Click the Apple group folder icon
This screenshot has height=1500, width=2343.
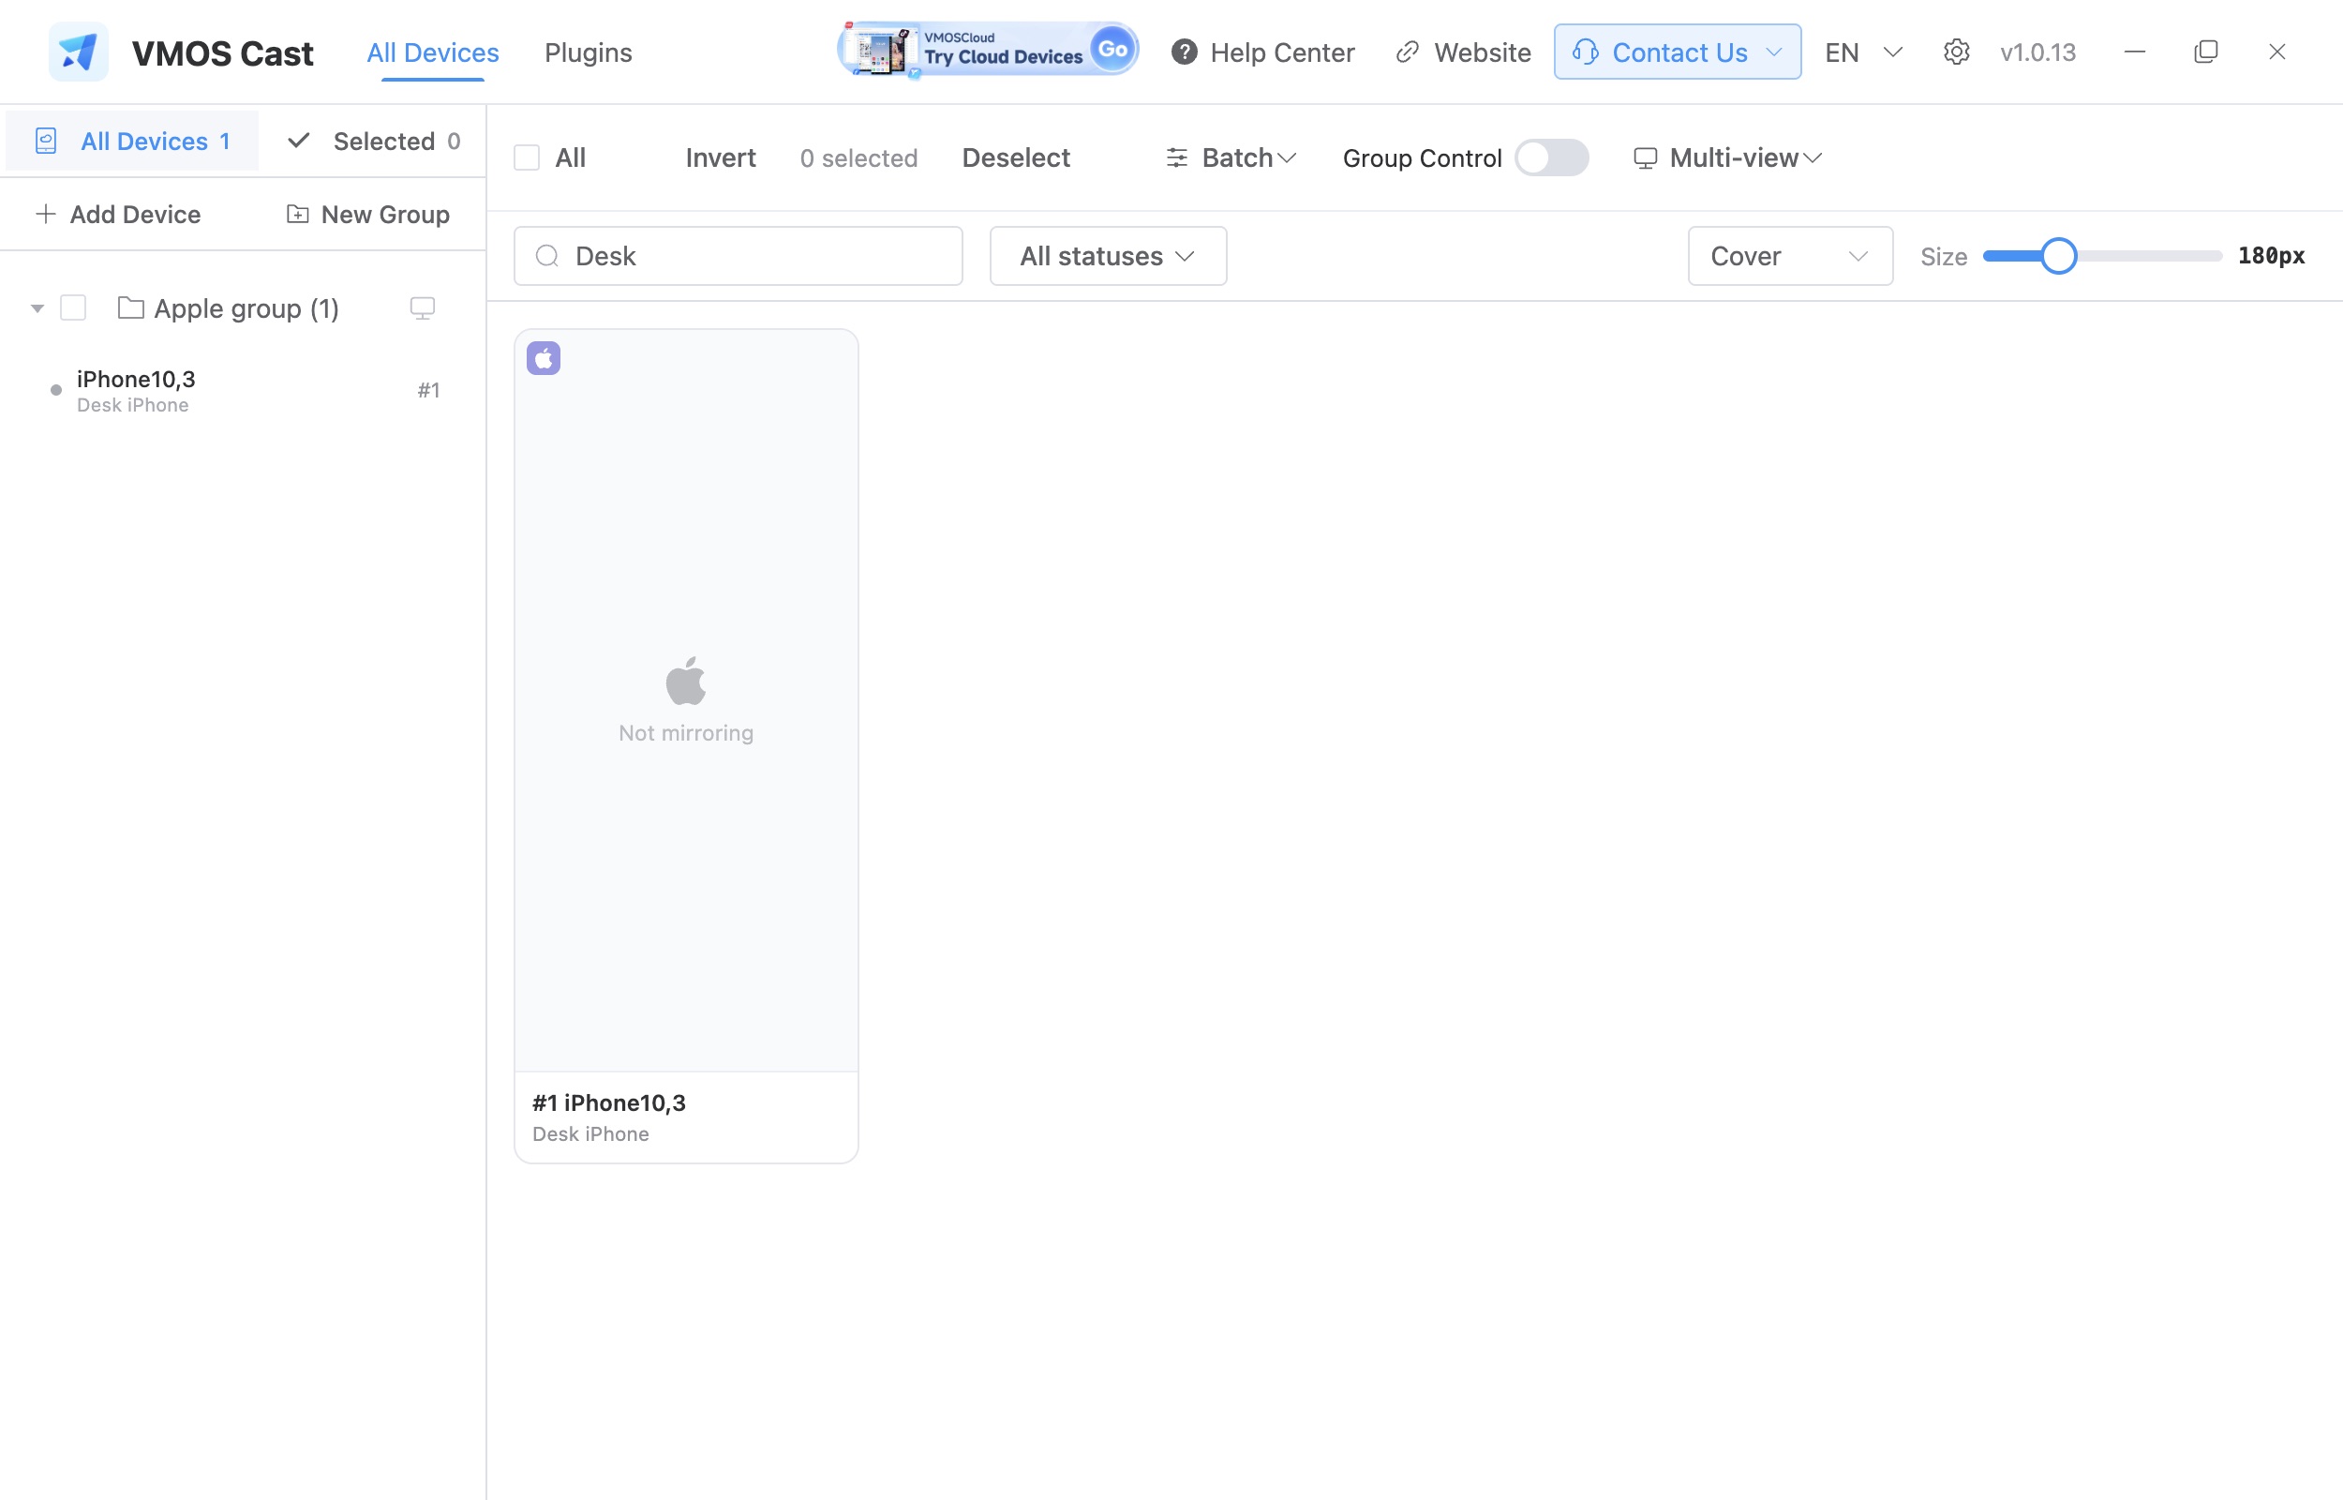point(130,307)
